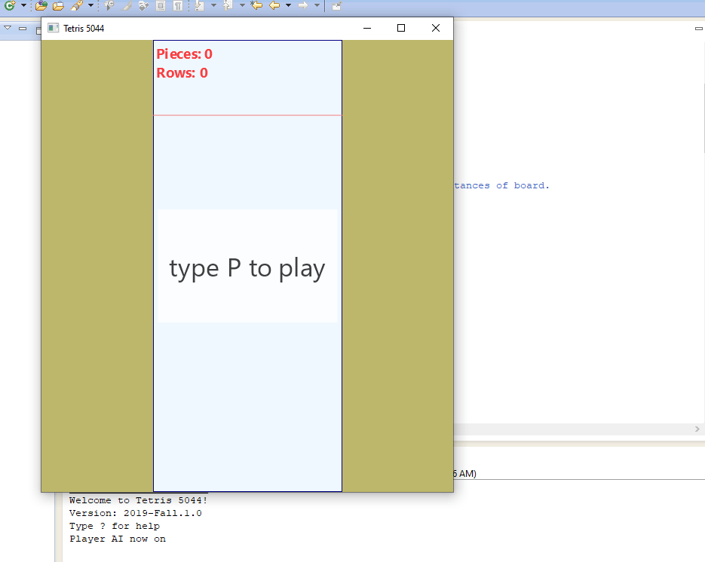705x562 pixels.
Task: Minimize the Tetris 5044 window
Action: 367,28
